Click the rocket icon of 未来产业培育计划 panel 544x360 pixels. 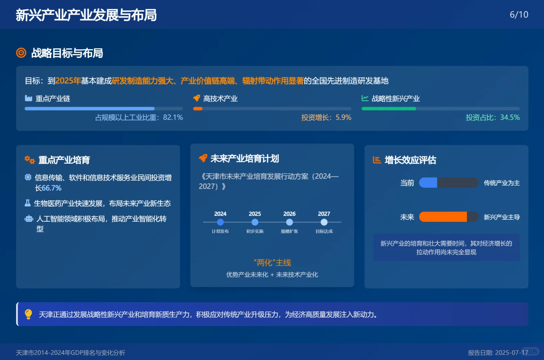[203, 159]
